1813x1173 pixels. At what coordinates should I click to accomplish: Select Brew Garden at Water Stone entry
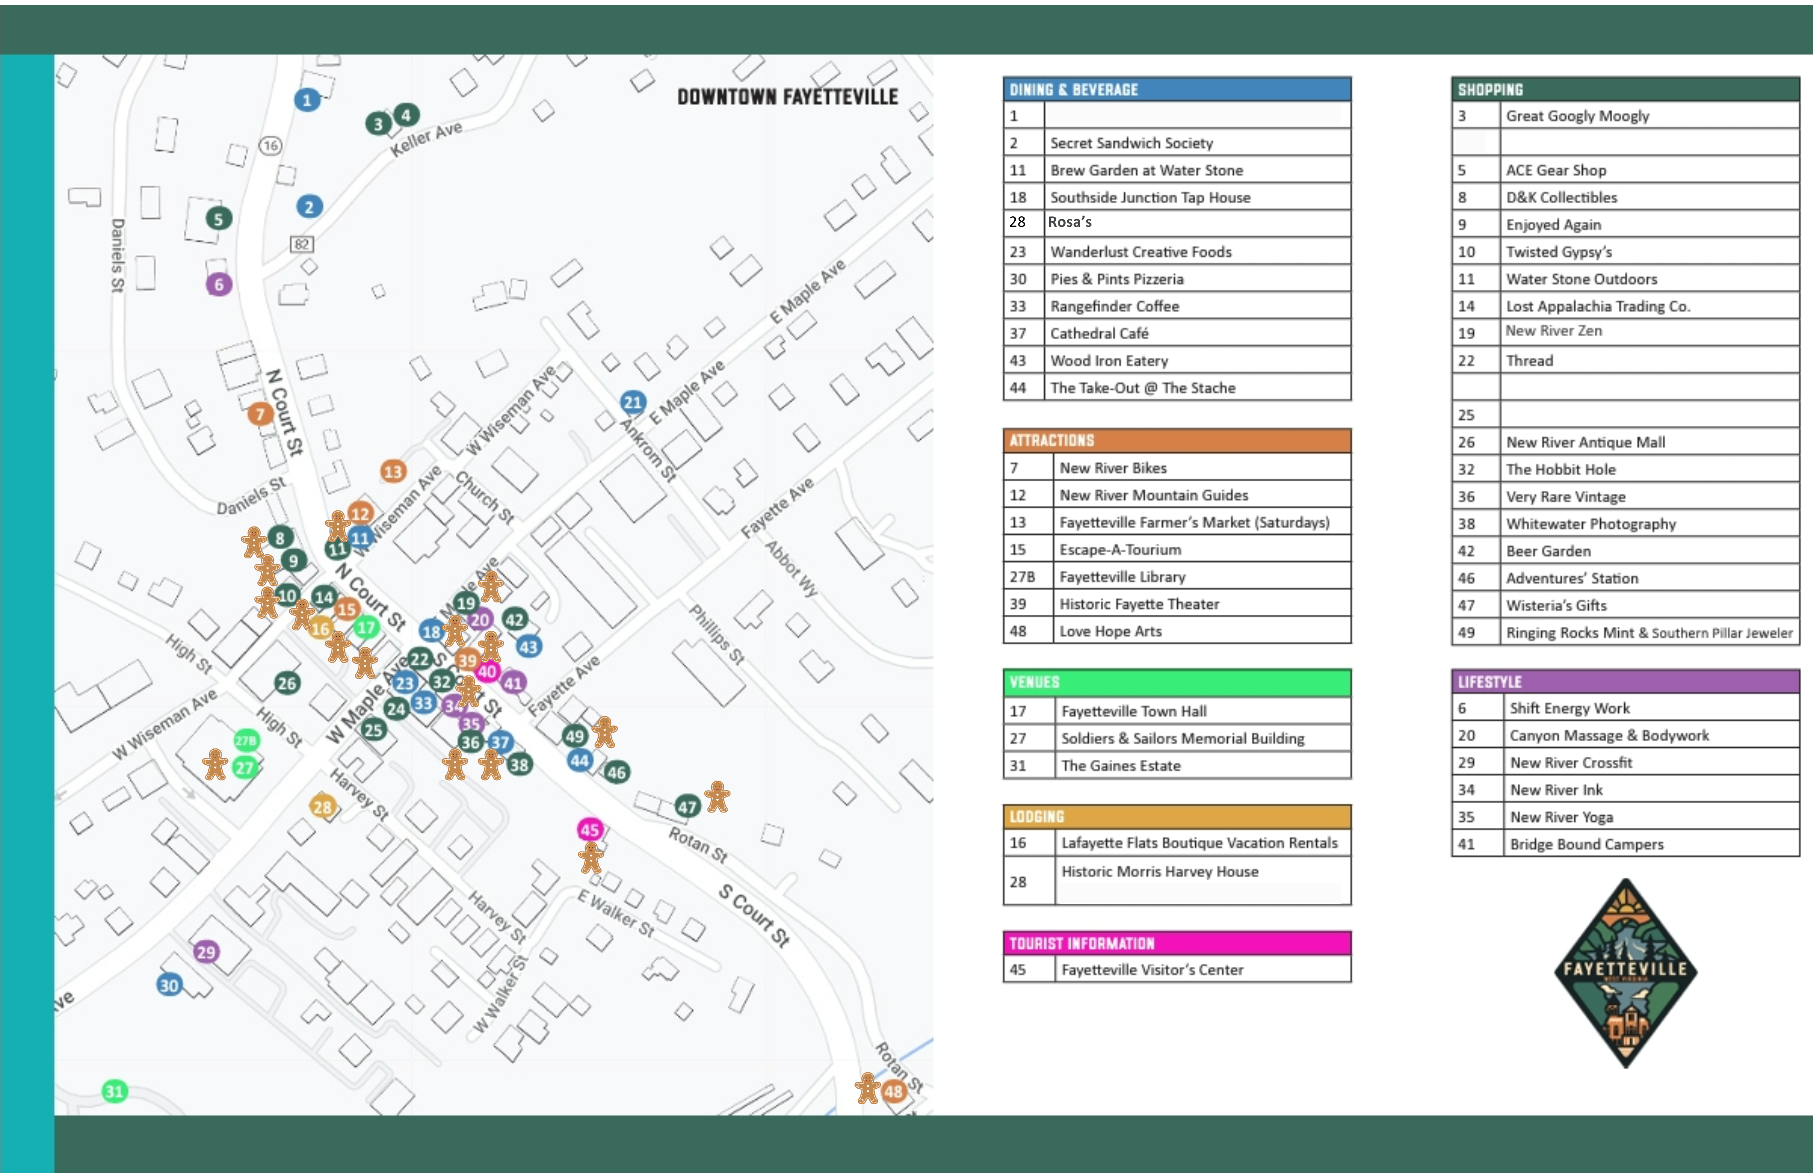tap(1177, 170)
